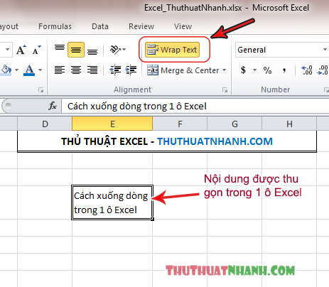Click the Shrink Font icon
The image size is (329, 287).
tap(37, 50)
